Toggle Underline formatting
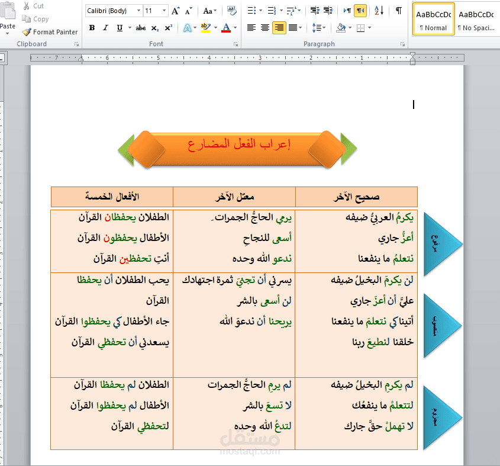500x466 pixels. [x=120, y=28]
